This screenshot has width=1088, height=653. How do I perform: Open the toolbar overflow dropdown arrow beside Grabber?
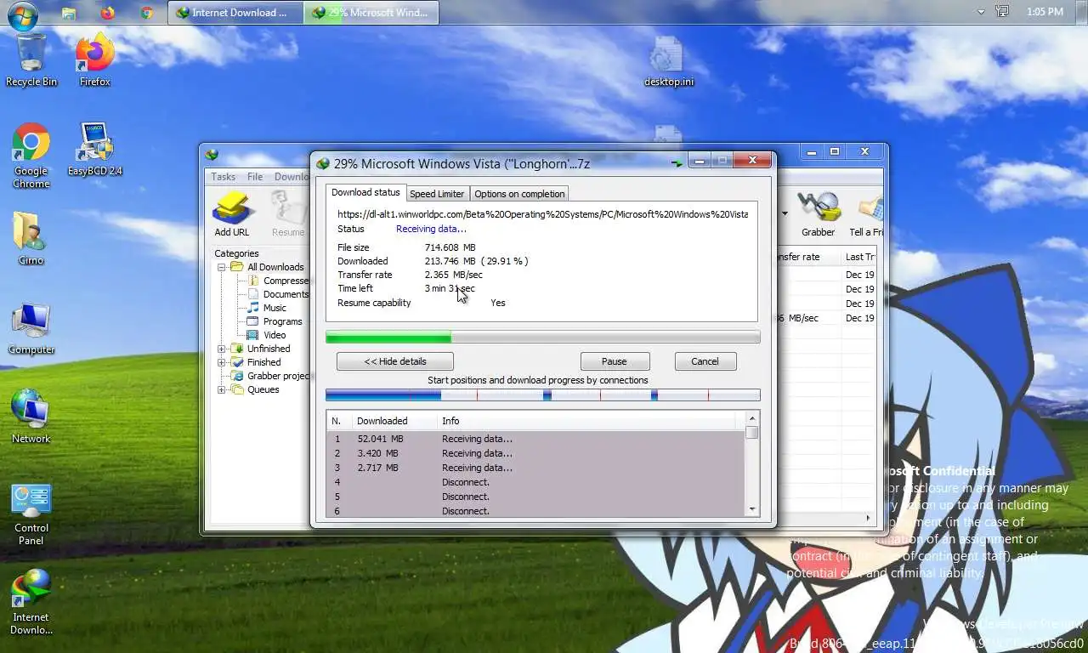point(785,213)
